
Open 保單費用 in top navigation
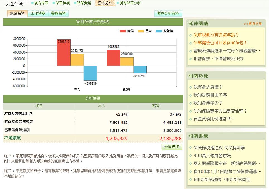click(x=84, y=3)
